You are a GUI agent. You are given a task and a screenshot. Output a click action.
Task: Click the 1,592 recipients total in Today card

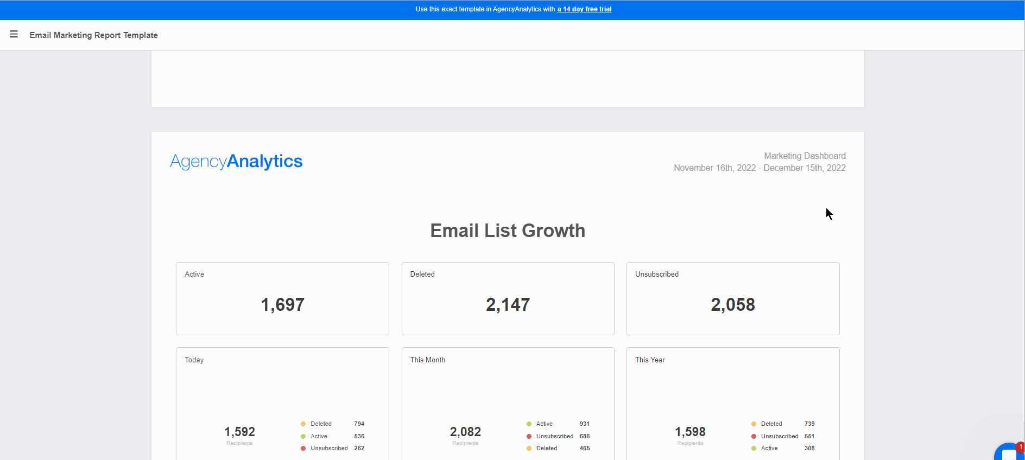(239, 432)
